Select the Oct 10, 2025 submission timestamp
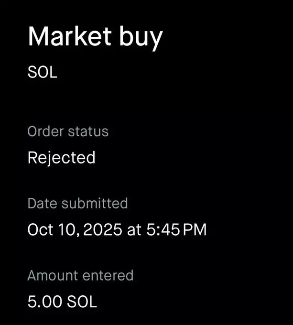The image size is (293, 325). [117, 229]
